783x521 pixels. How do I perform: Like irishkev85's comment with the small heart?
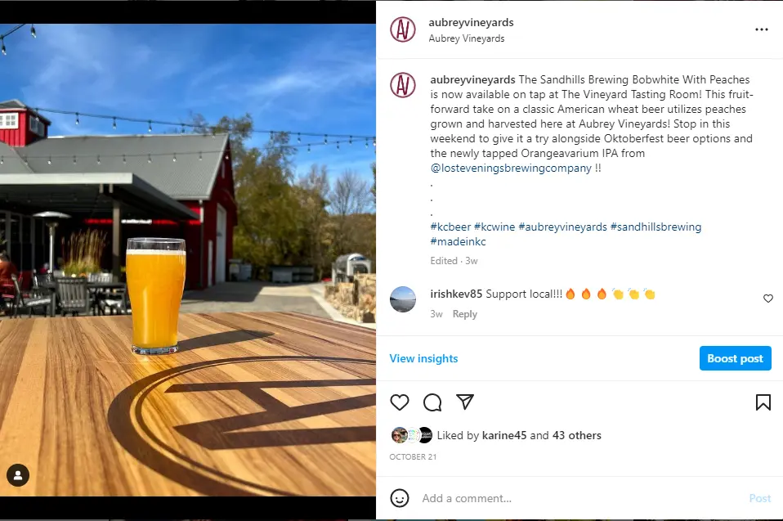click(768, 299)
